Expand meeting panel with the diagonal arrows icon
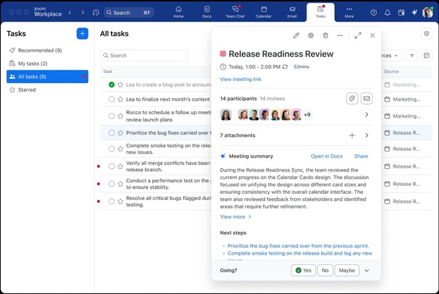 tap(358, 35)
